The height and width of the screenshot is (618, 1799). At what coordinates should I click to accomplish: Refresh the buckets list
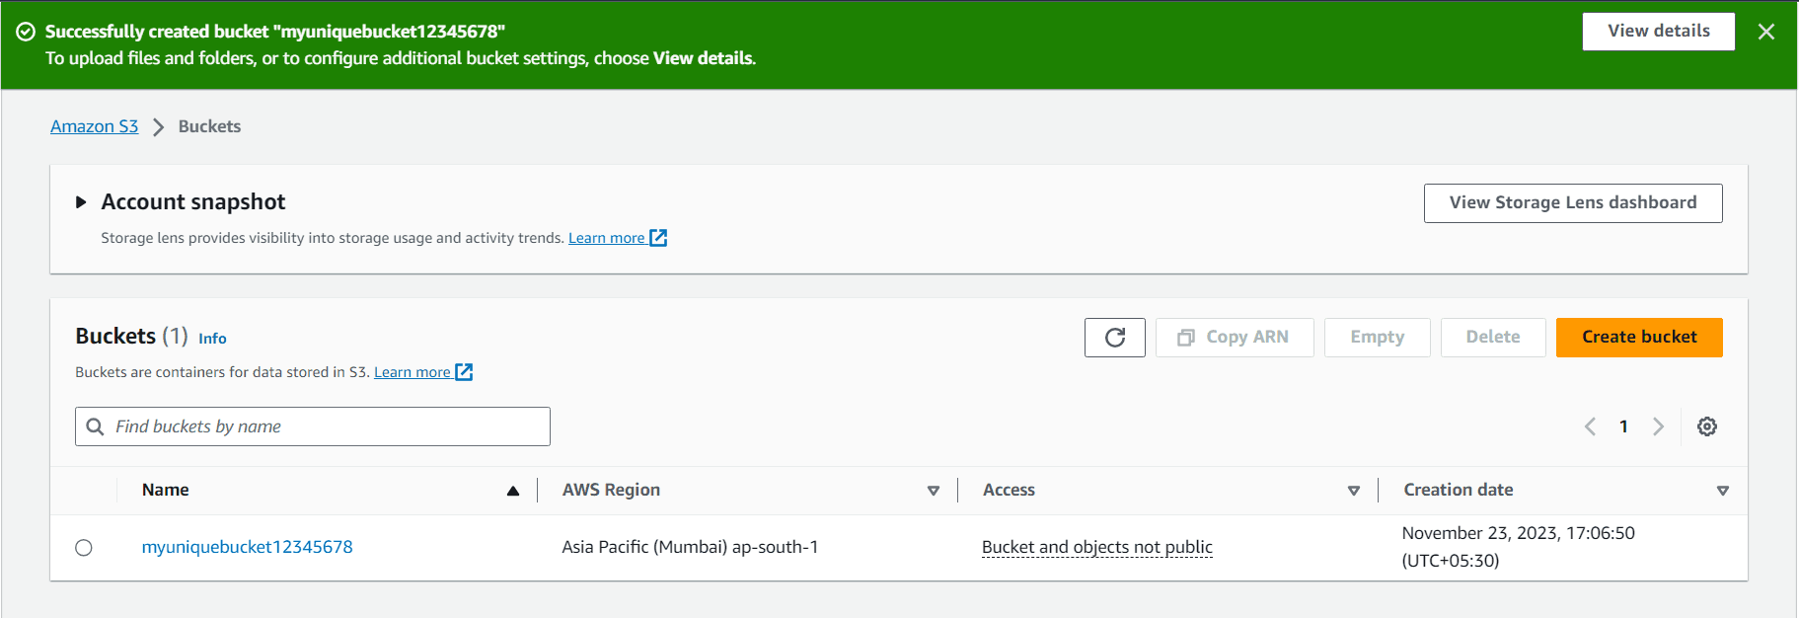(x=1115, y=338)
